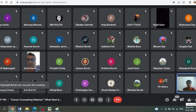
Task: Click the Puspanjali Borah join notification
Action: tap(22, 85)
